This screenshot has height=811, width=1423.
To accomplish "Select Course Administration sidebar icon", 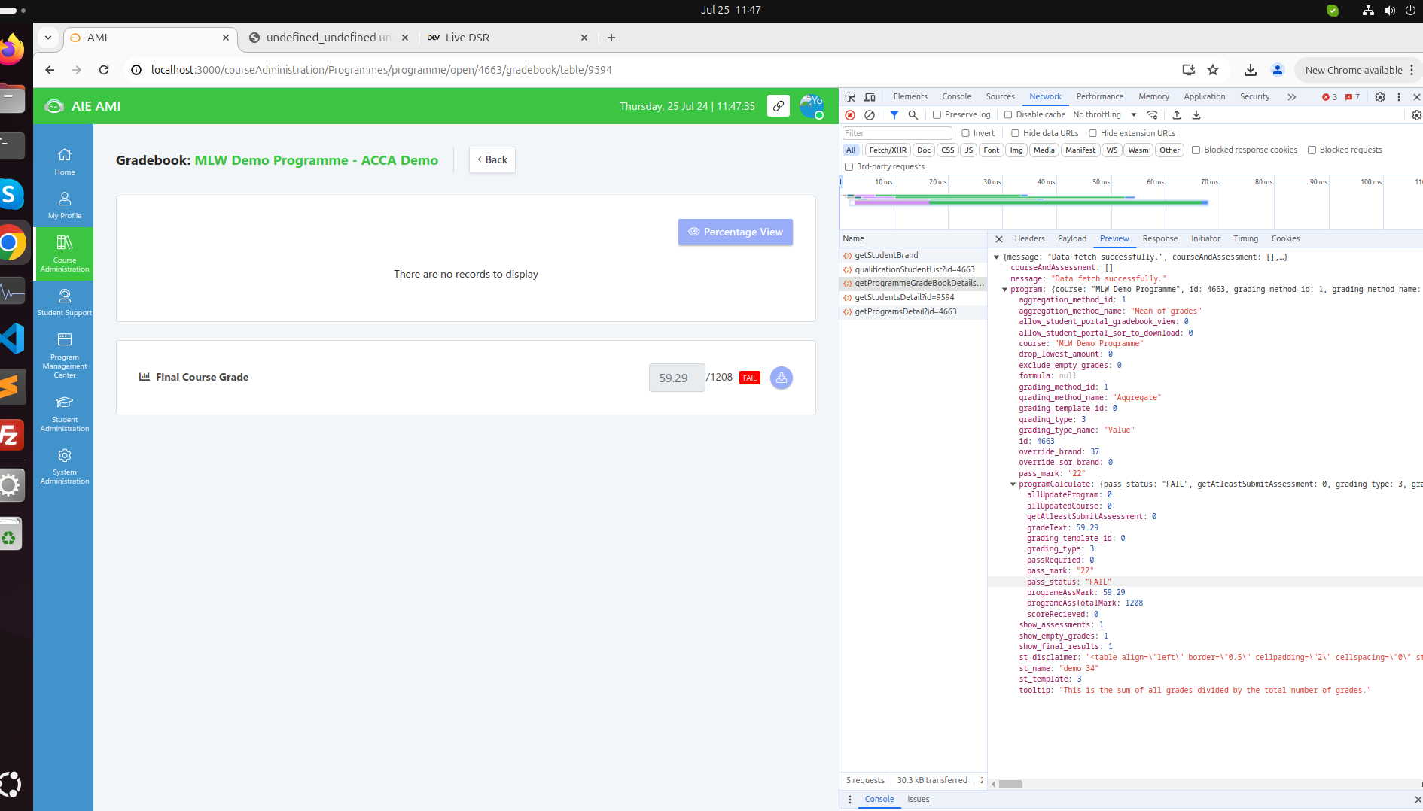I will (65, 254).
